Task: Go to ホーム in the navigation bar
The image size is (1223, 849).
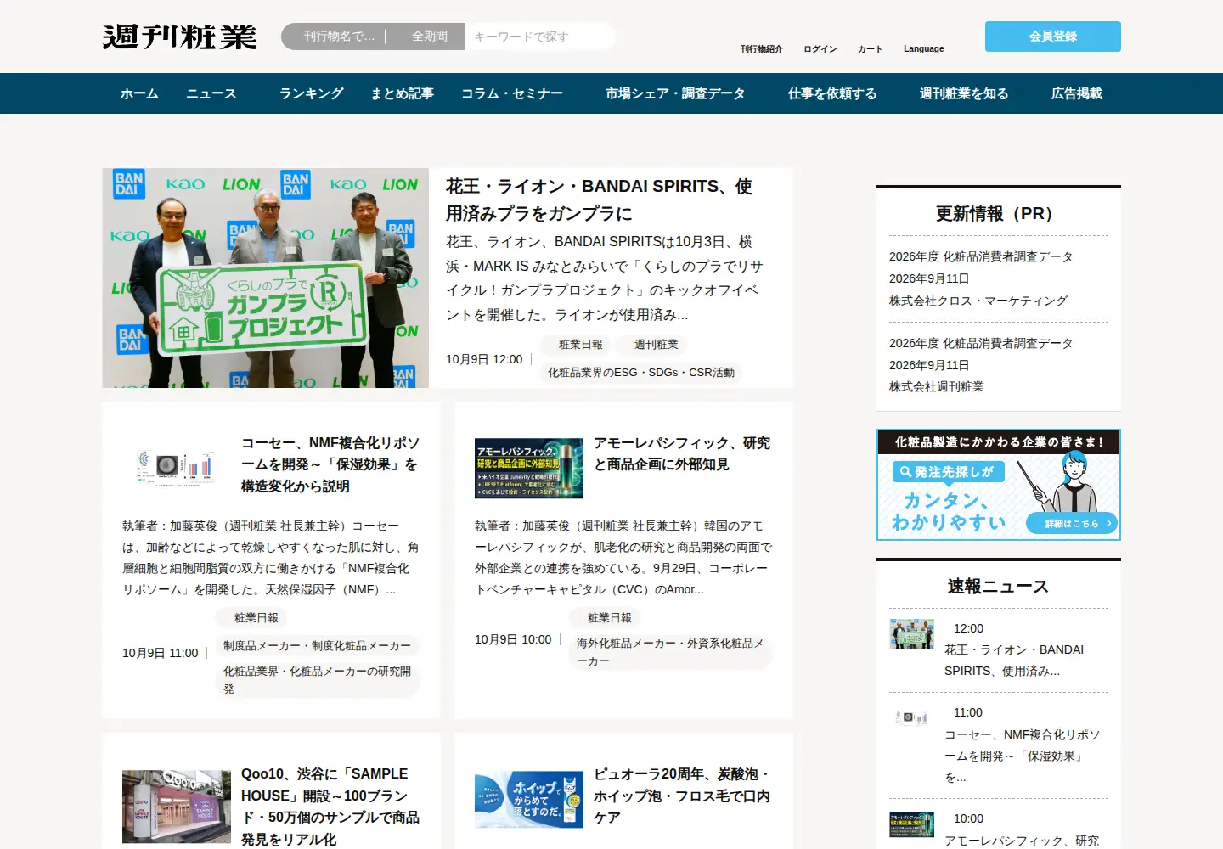Action: pos(139,93)
